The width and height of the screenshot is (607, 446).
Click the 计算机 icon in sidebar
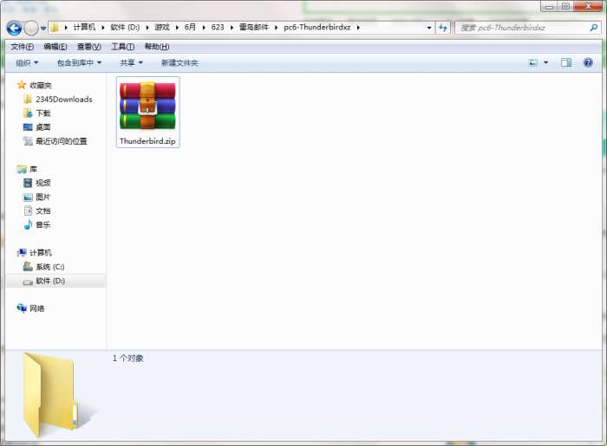[22, 253]
